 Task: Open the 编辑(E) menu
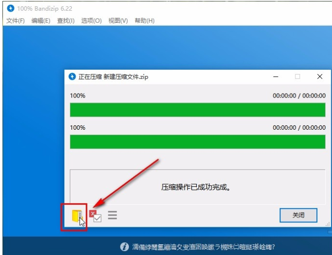[41, 20]
